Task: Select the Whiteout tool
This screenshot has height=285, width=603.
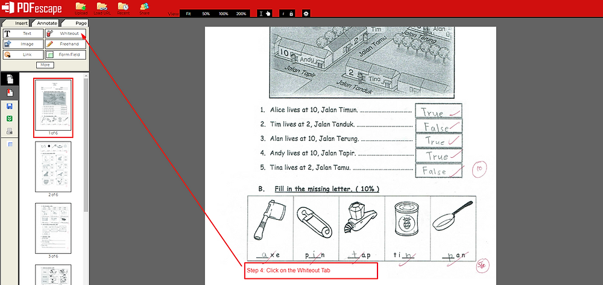Action: [x=65, y=33]
